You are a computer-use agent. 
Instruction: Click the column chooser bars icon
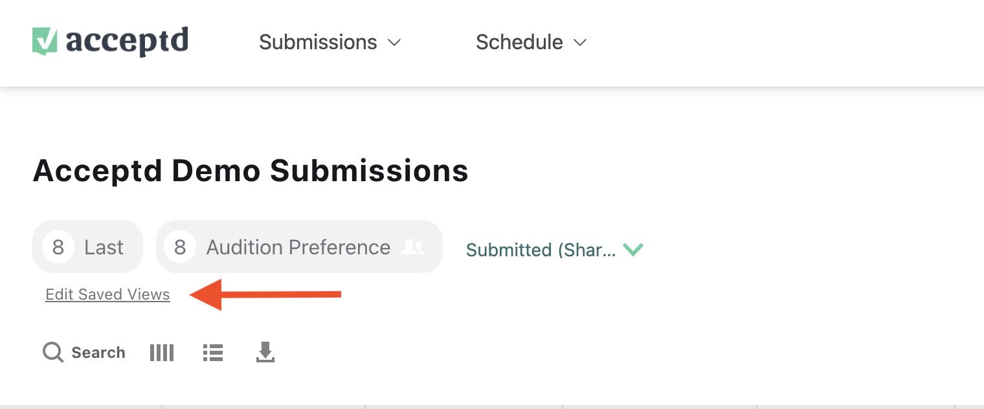162,353
